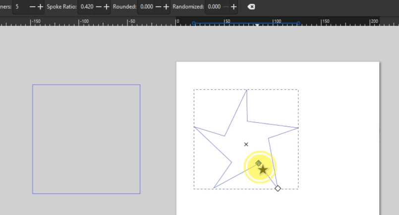Decrease the Corners count by one

coord(33,7)
